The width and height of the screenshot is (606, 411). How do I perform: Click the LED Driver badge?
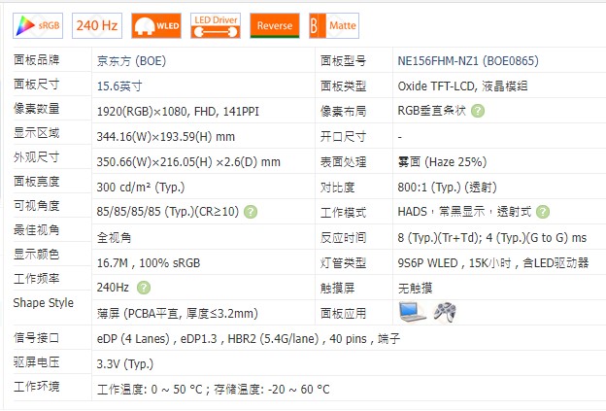coord(216,25)
